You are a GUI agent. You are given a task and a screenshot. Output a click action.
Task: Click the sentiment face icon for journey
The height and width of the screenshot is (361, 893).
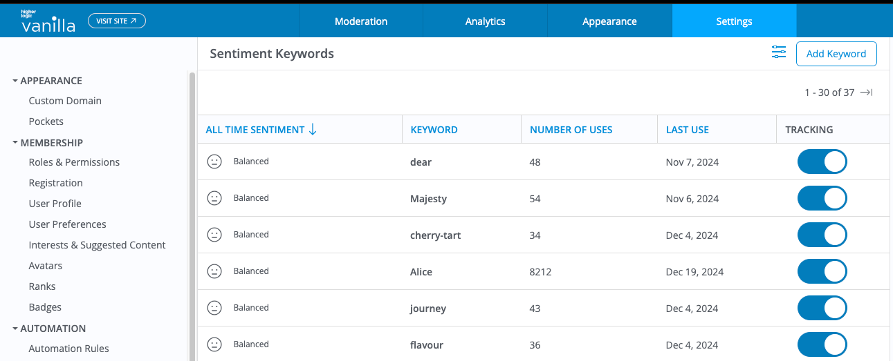pos(214,308)
